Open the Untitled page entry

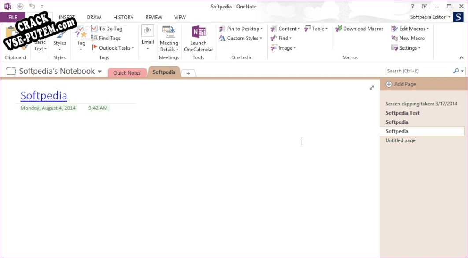point(401,140)
